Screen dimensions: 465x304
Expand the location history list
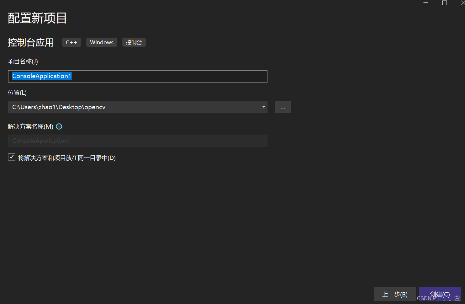tap(263, 107)
